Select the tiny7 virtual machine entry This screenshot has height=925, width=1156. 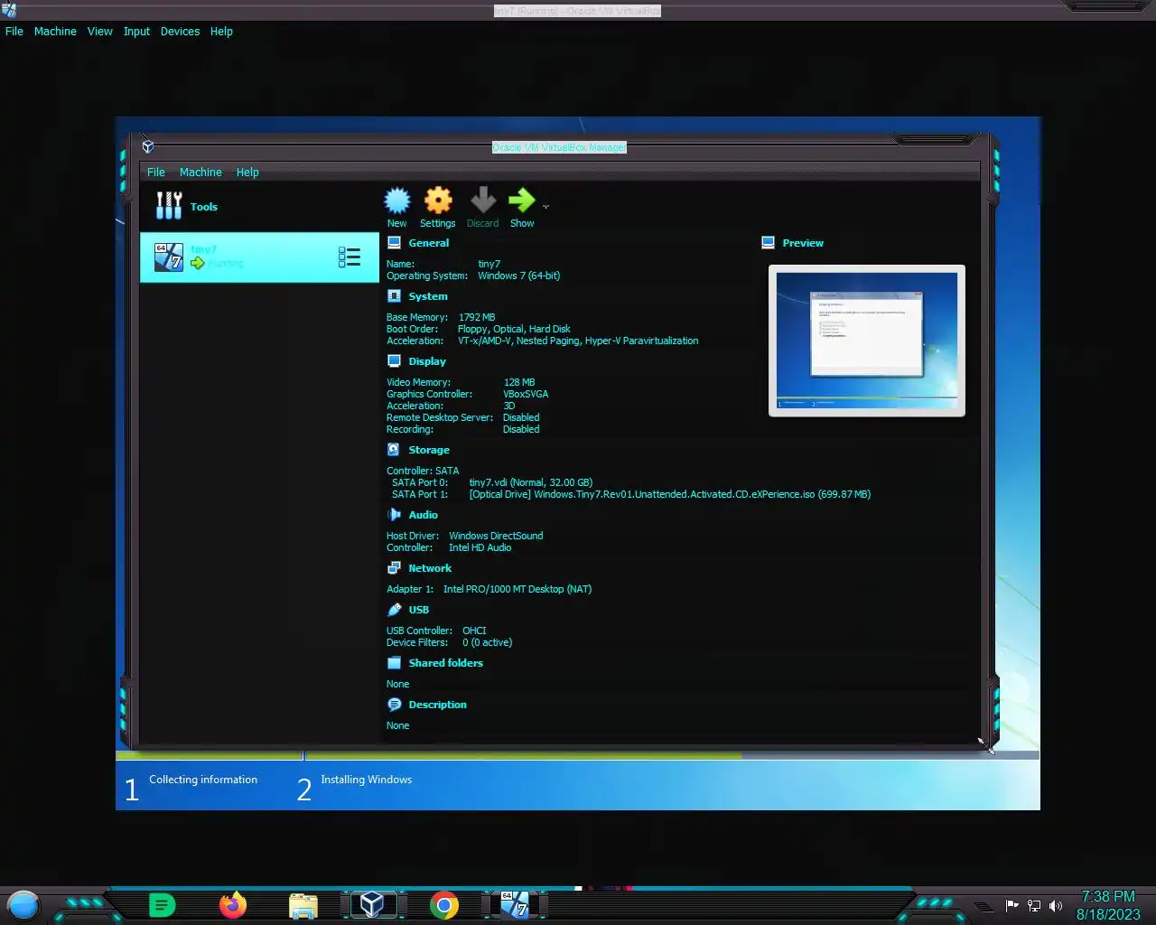259,257
